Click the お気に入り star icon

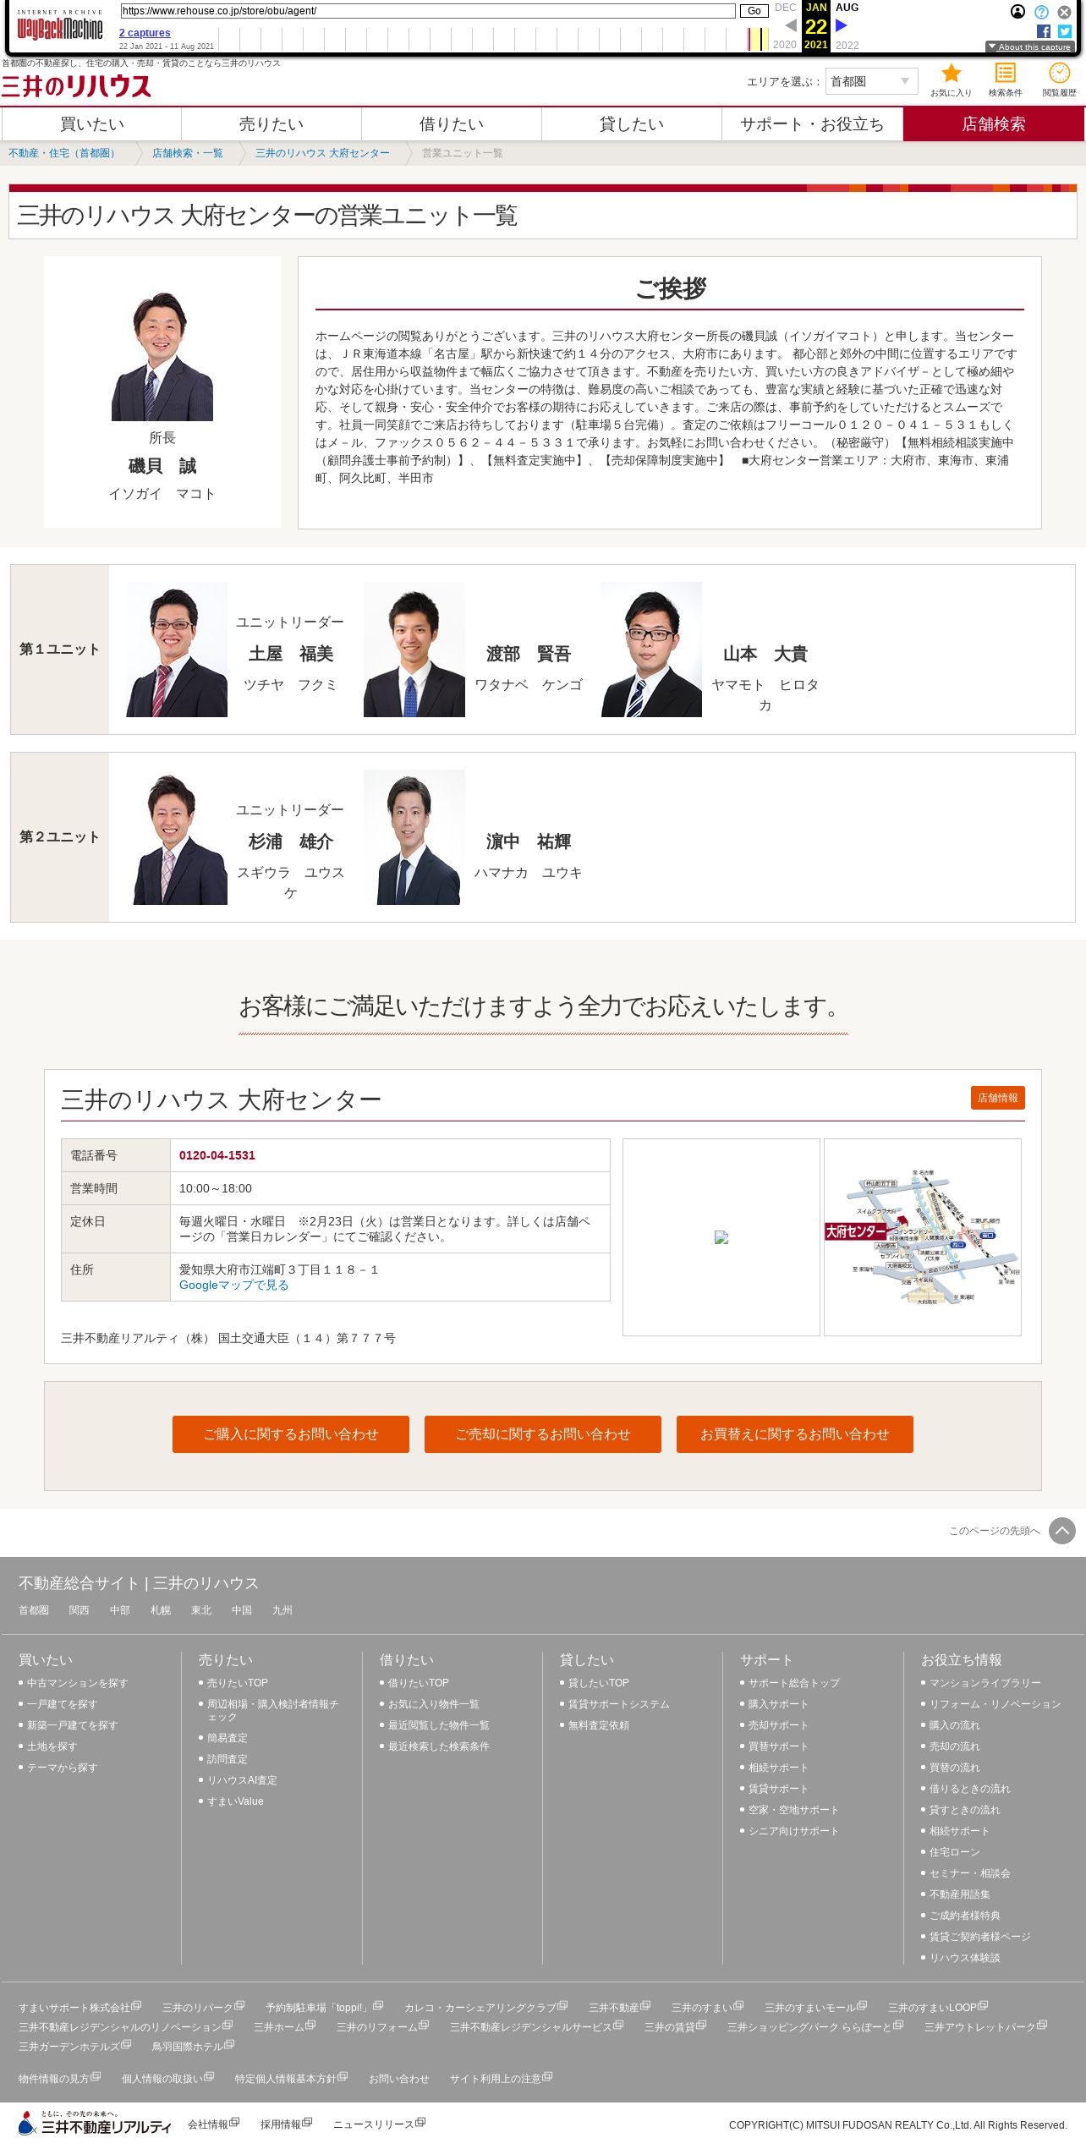point(951,74)
